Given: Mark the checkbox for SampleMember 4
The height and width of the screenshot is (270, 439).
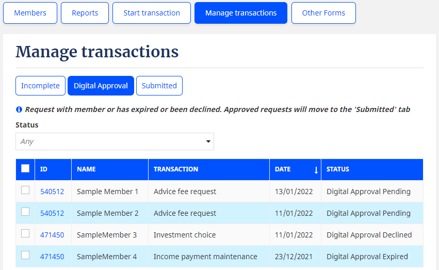Looking at the screenshot, I should point(25,256).
